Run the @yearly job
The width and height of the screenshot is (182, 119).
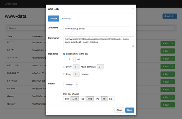coord(166,97)
